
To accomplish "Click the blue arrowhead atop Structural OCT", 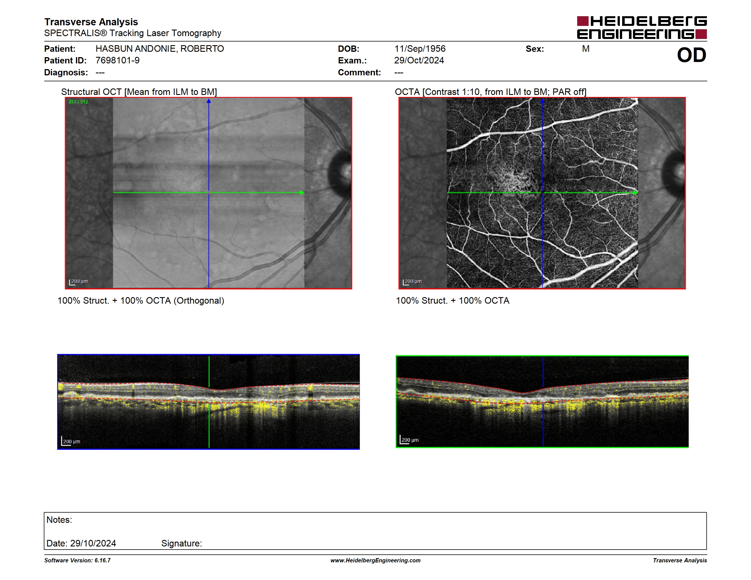I will coord(209,101).
